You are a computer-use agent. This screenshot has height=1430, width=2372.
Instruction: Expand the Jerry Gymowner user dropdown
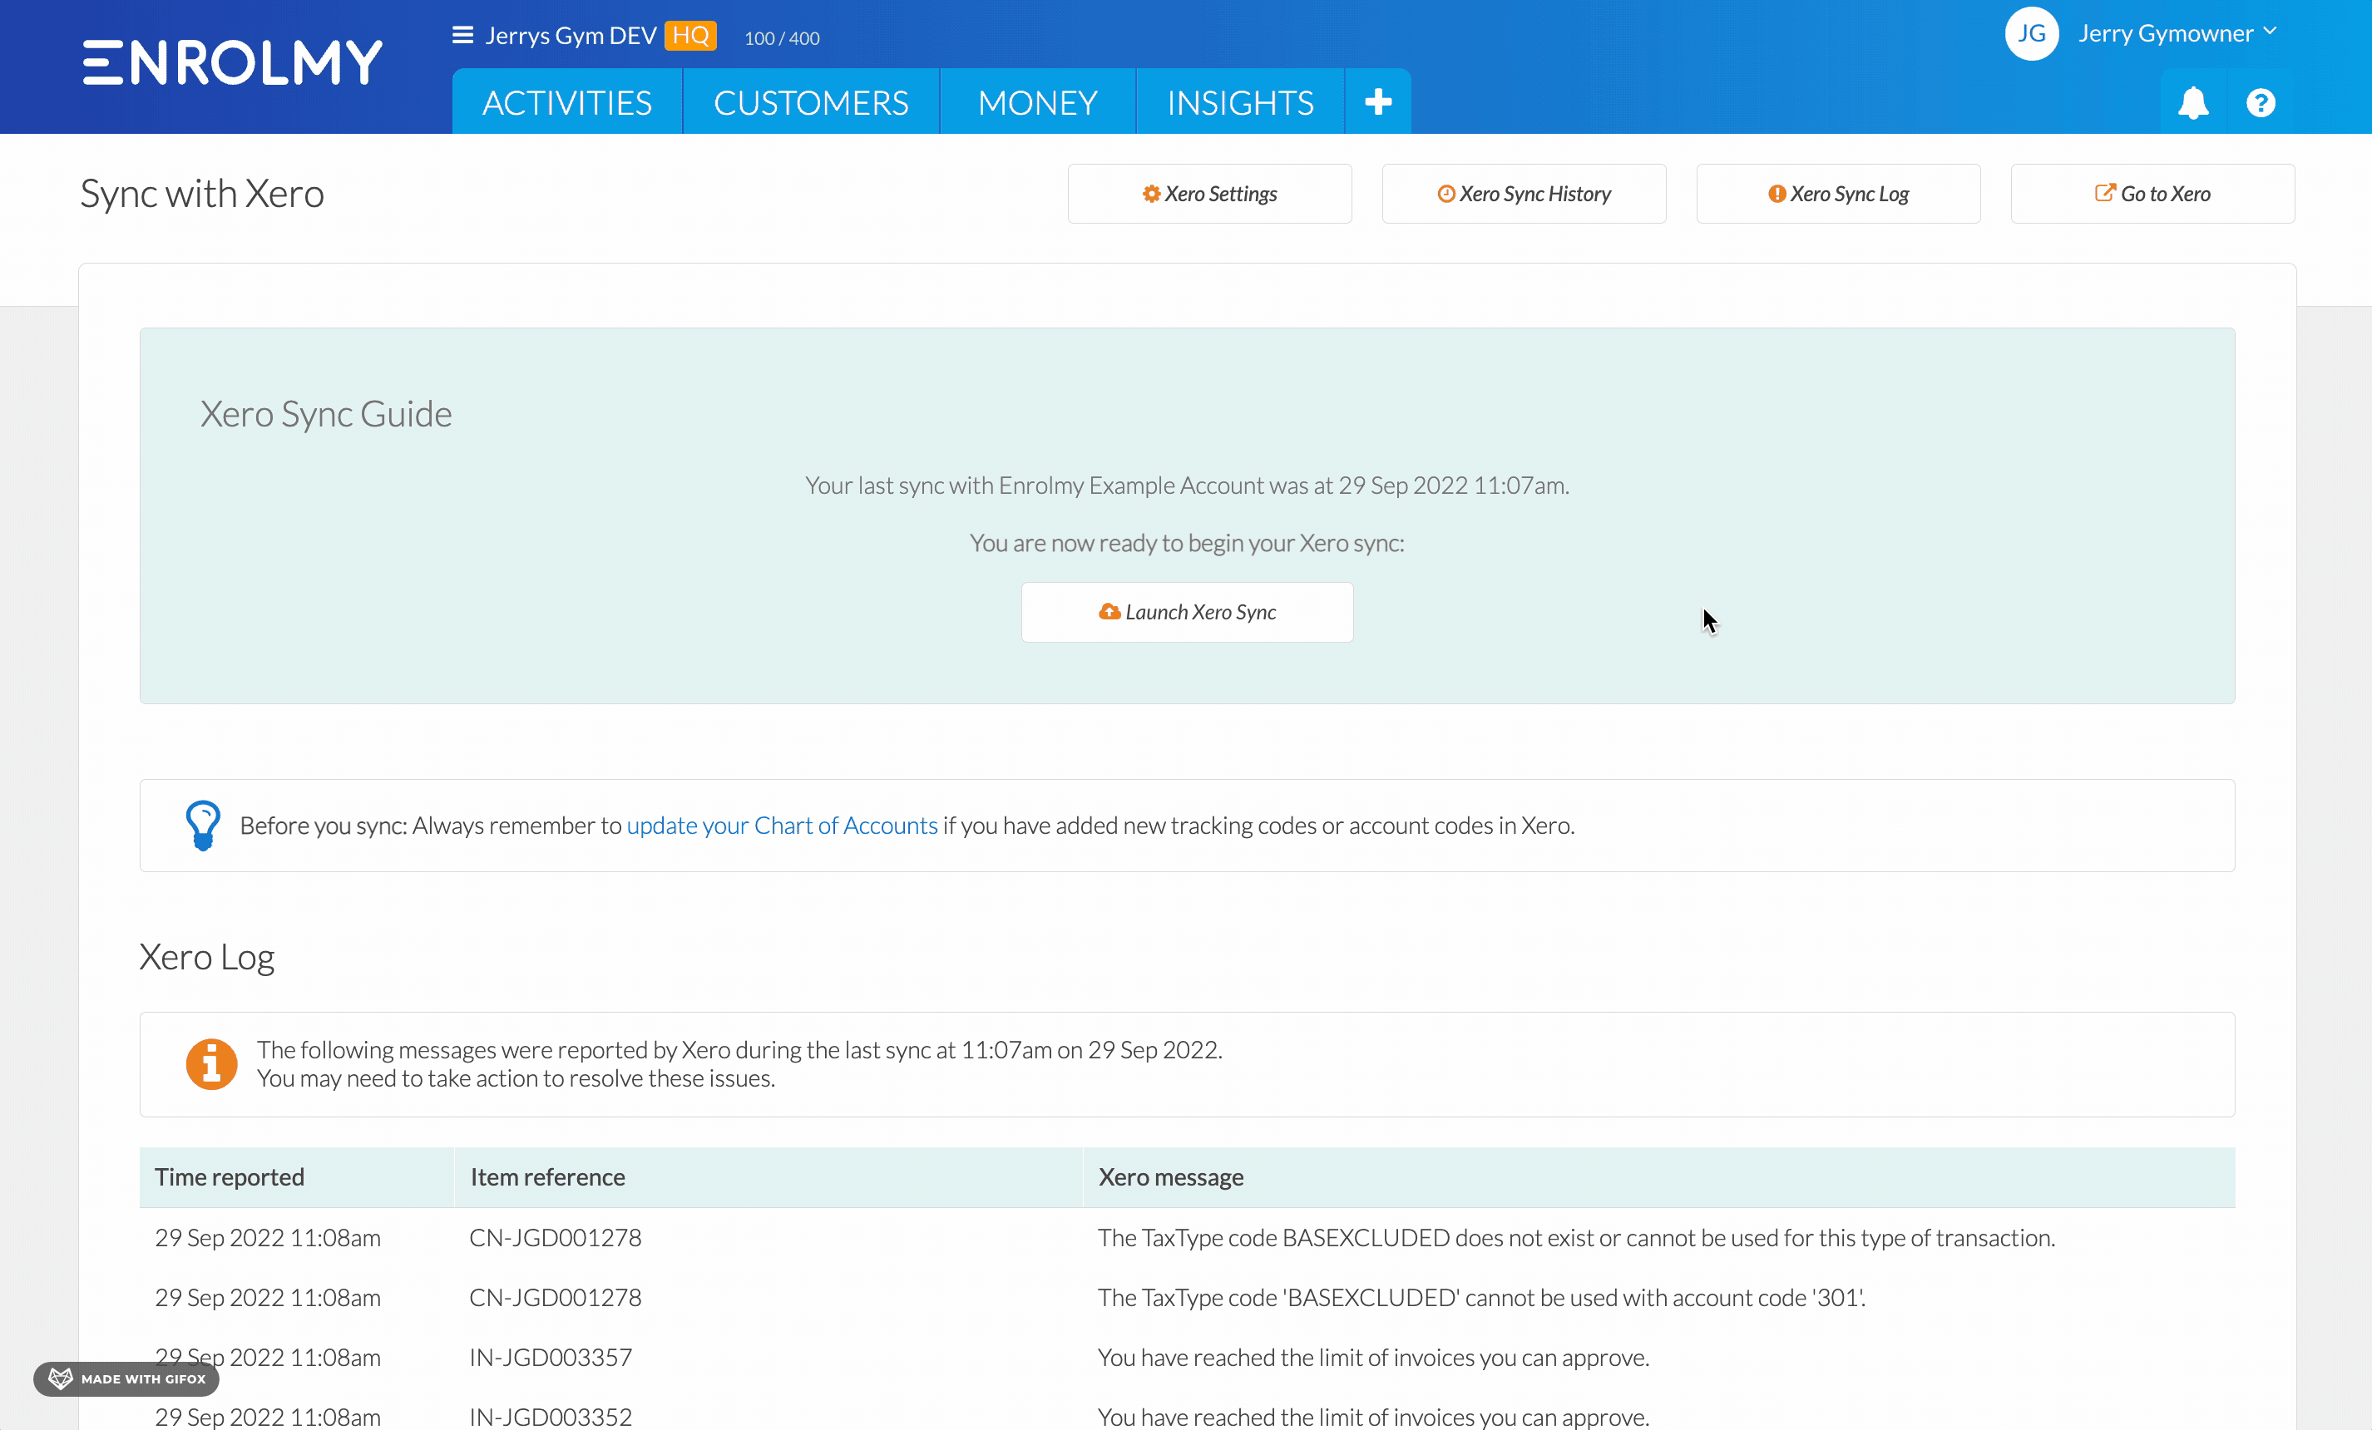pos(2177,34)
